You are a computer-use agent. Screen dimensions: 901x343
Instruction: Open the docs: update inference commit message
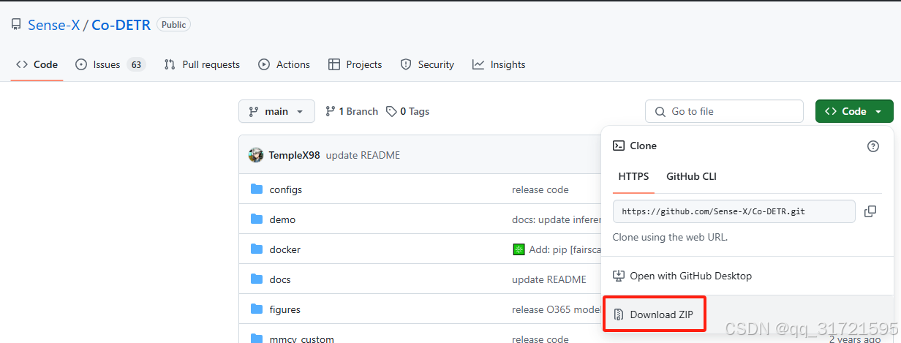point(556,219)
